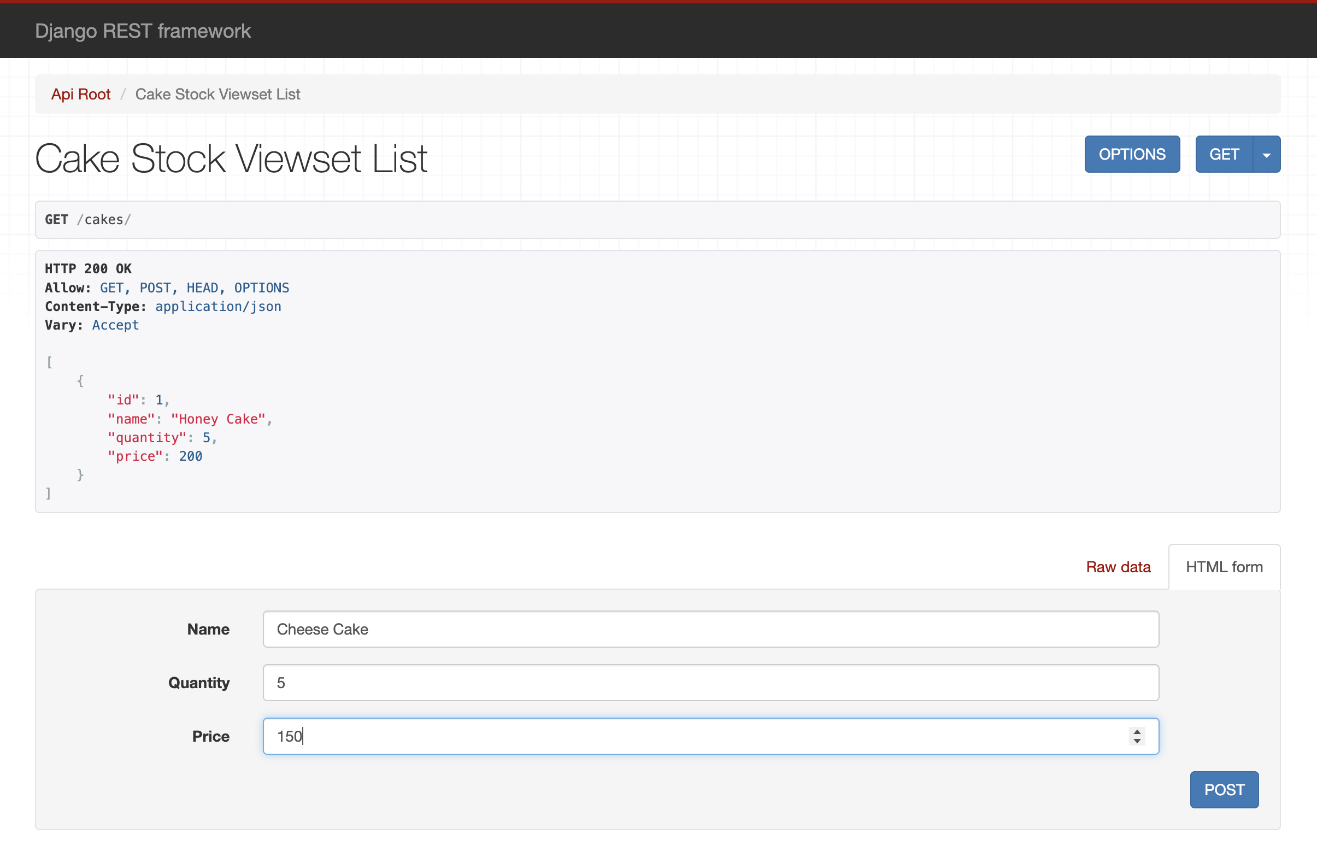Image resolution: width=1317 pixels, height=857 pixels.
Task: Increase Price with the up stepper arrow
Action: (x=1137, y=732)
